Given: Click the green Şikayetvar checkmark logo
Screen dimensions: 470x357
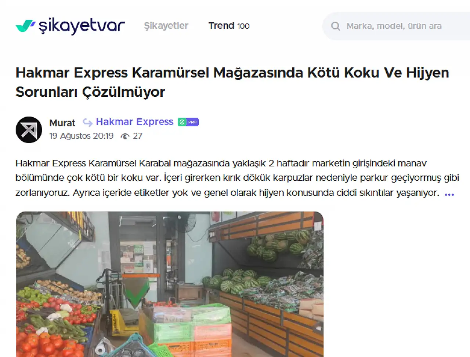Looking at the screenshot, I should pyautogui.click(x=25, y=26).
